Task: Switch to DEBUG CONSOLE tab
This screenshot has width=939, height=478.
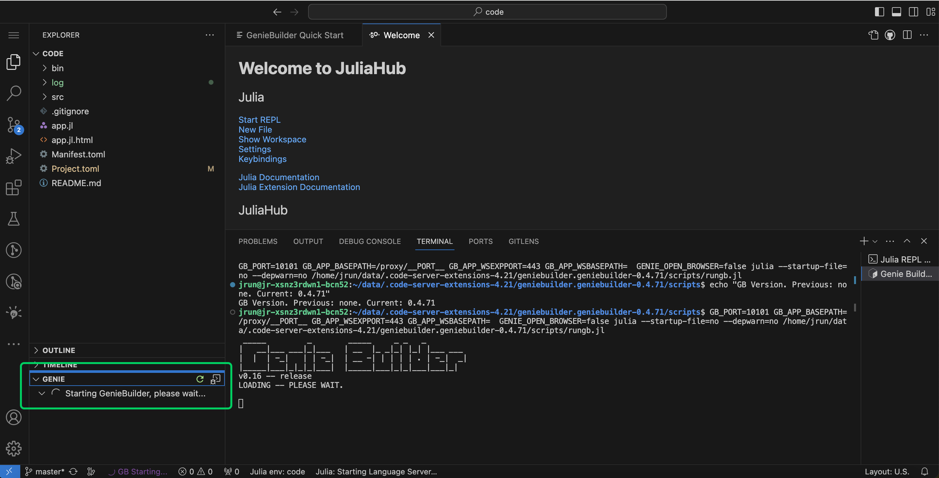Action: point(370,241)
